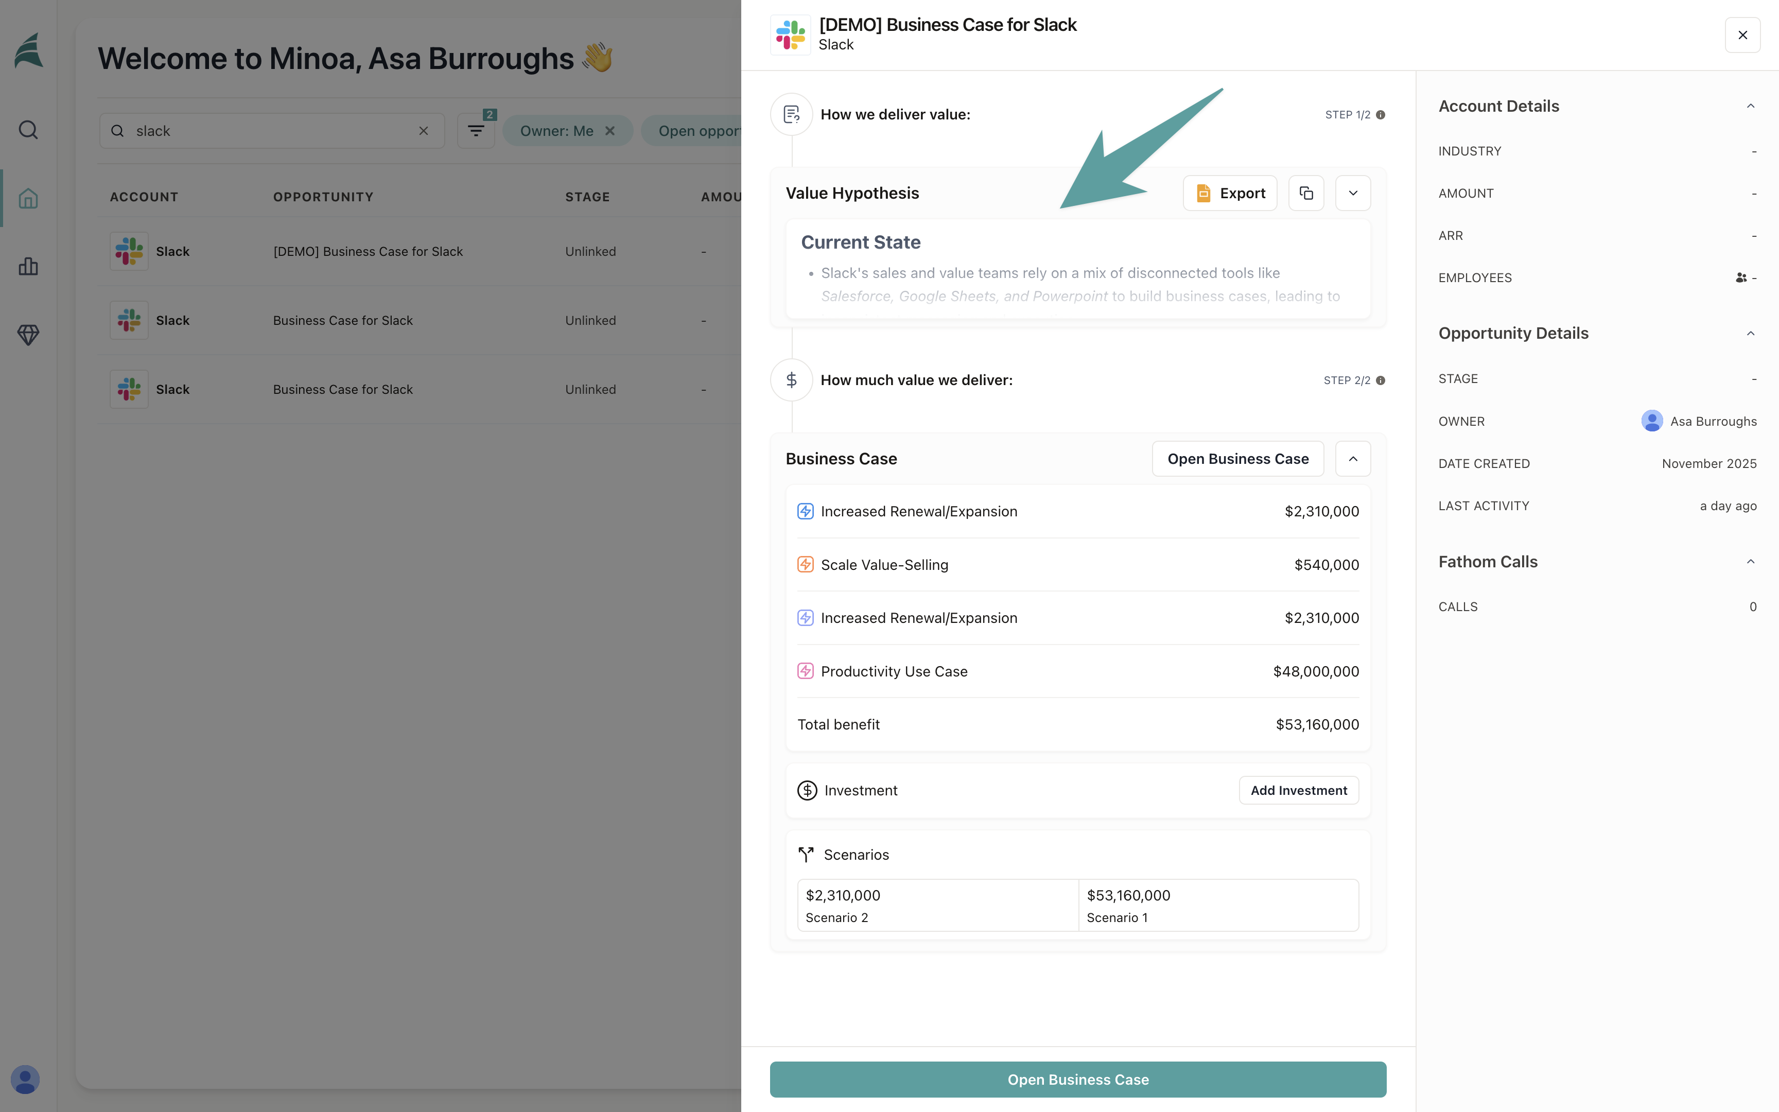Close the business case side panel
This screenshot has width=1779, height=1112.
[1742, 34]
